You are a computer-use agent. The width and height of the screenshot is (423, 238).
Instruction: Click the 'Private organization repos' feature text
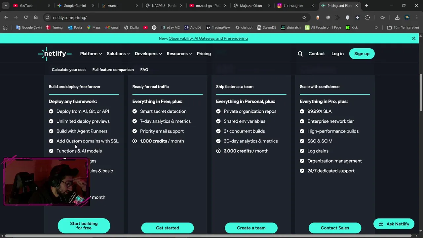pyautogui.click(x=250, y=111)
